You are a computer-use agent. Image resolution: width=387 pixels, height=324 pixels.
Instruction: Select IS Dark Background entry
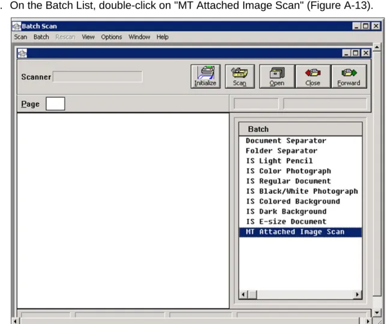pyautogui.click(x=300, y=211)
